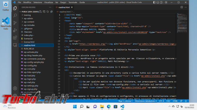Viewport: 197px width, 110px height.
Task: Create a new folder in explorer
Action: pyautogui.click(x=44, y=12)
